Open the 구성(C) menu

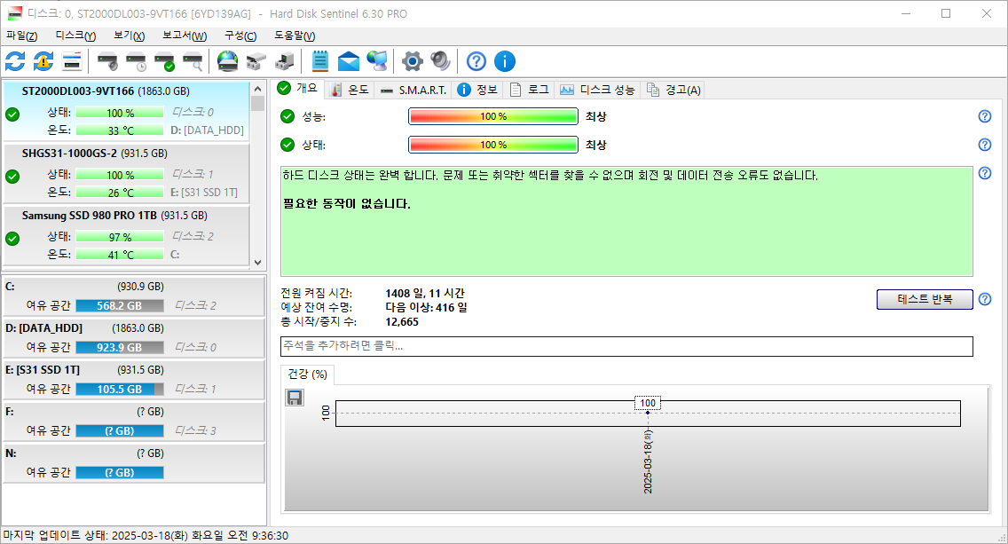pyautogui.click(x=240, y=36)
